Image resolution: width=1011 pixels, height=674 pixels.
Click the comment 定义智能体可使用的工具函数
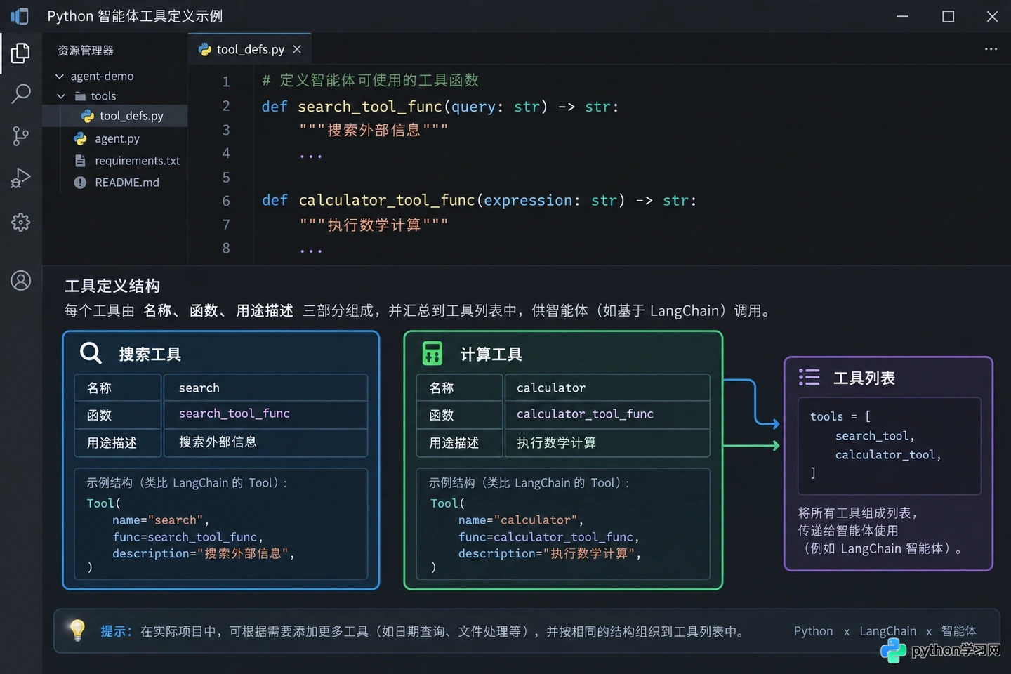coord(379,81)
